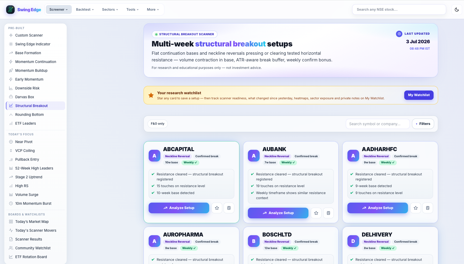Open notes icon on ABCAPITAL card

pyautogui.click(x=229, y=208)
